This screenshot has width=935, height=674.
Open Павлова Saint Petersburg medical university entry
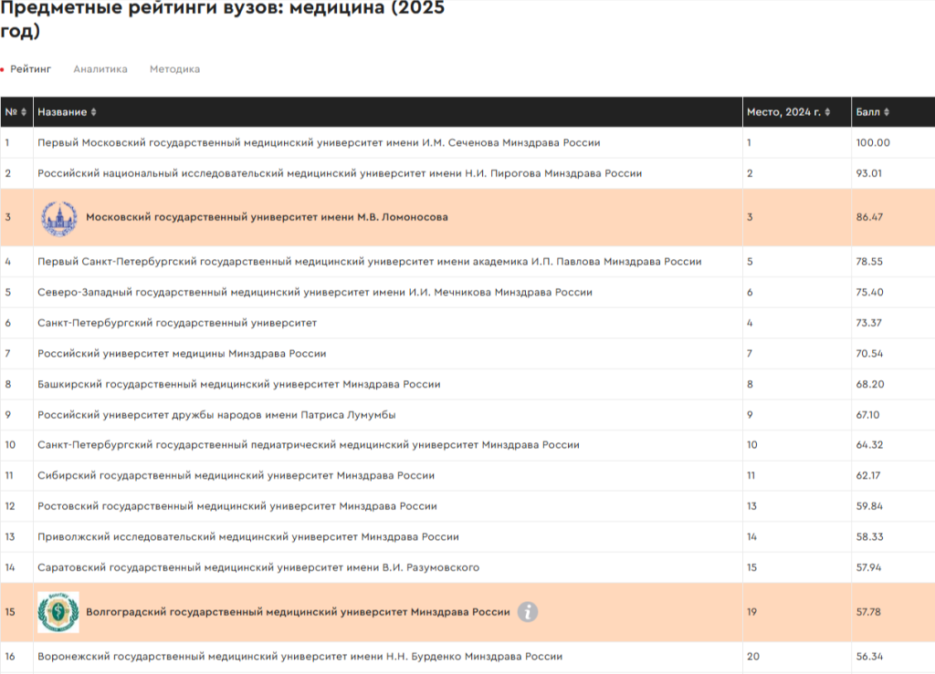coord(370,262)
